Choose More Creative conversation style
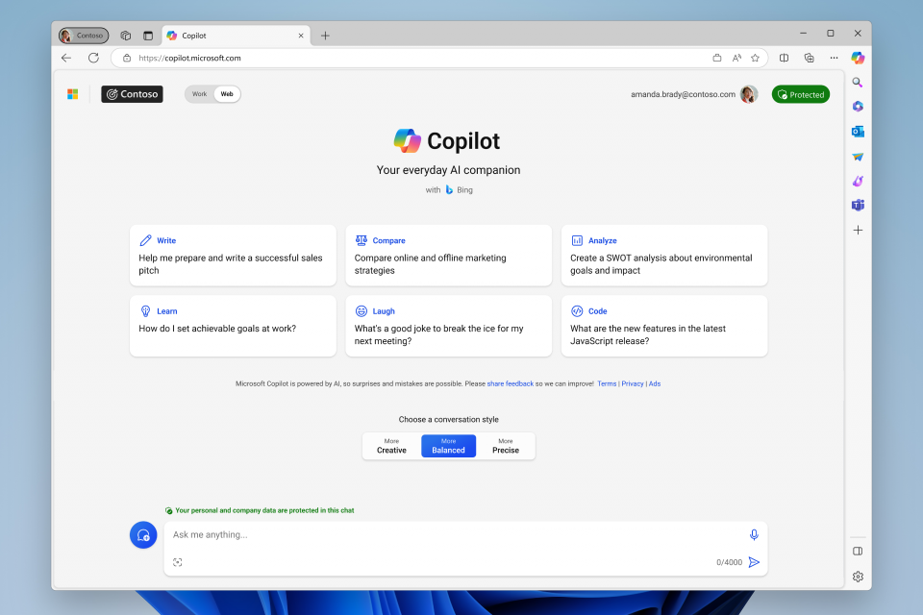Image resolution: width=923 pixels, height=615 pixels. (391, 446)
